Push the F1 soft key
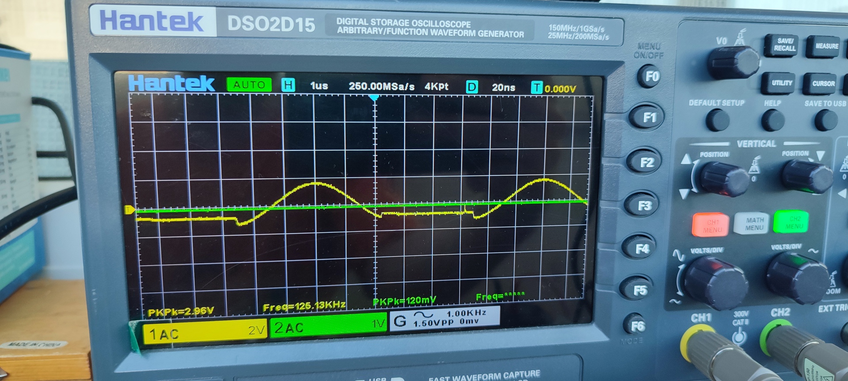 click(x=647, y=117)
